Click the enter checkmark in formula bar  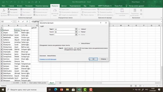click(x=23, y=21)
